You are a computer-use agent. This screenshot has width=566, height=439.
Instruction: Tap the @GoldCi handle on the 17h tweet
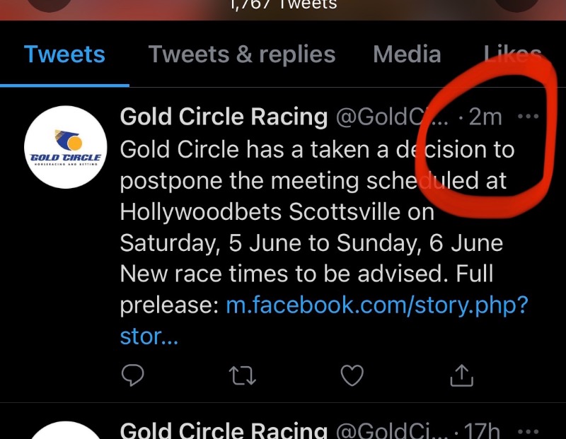pyautogui.click(x=392, y=430)
